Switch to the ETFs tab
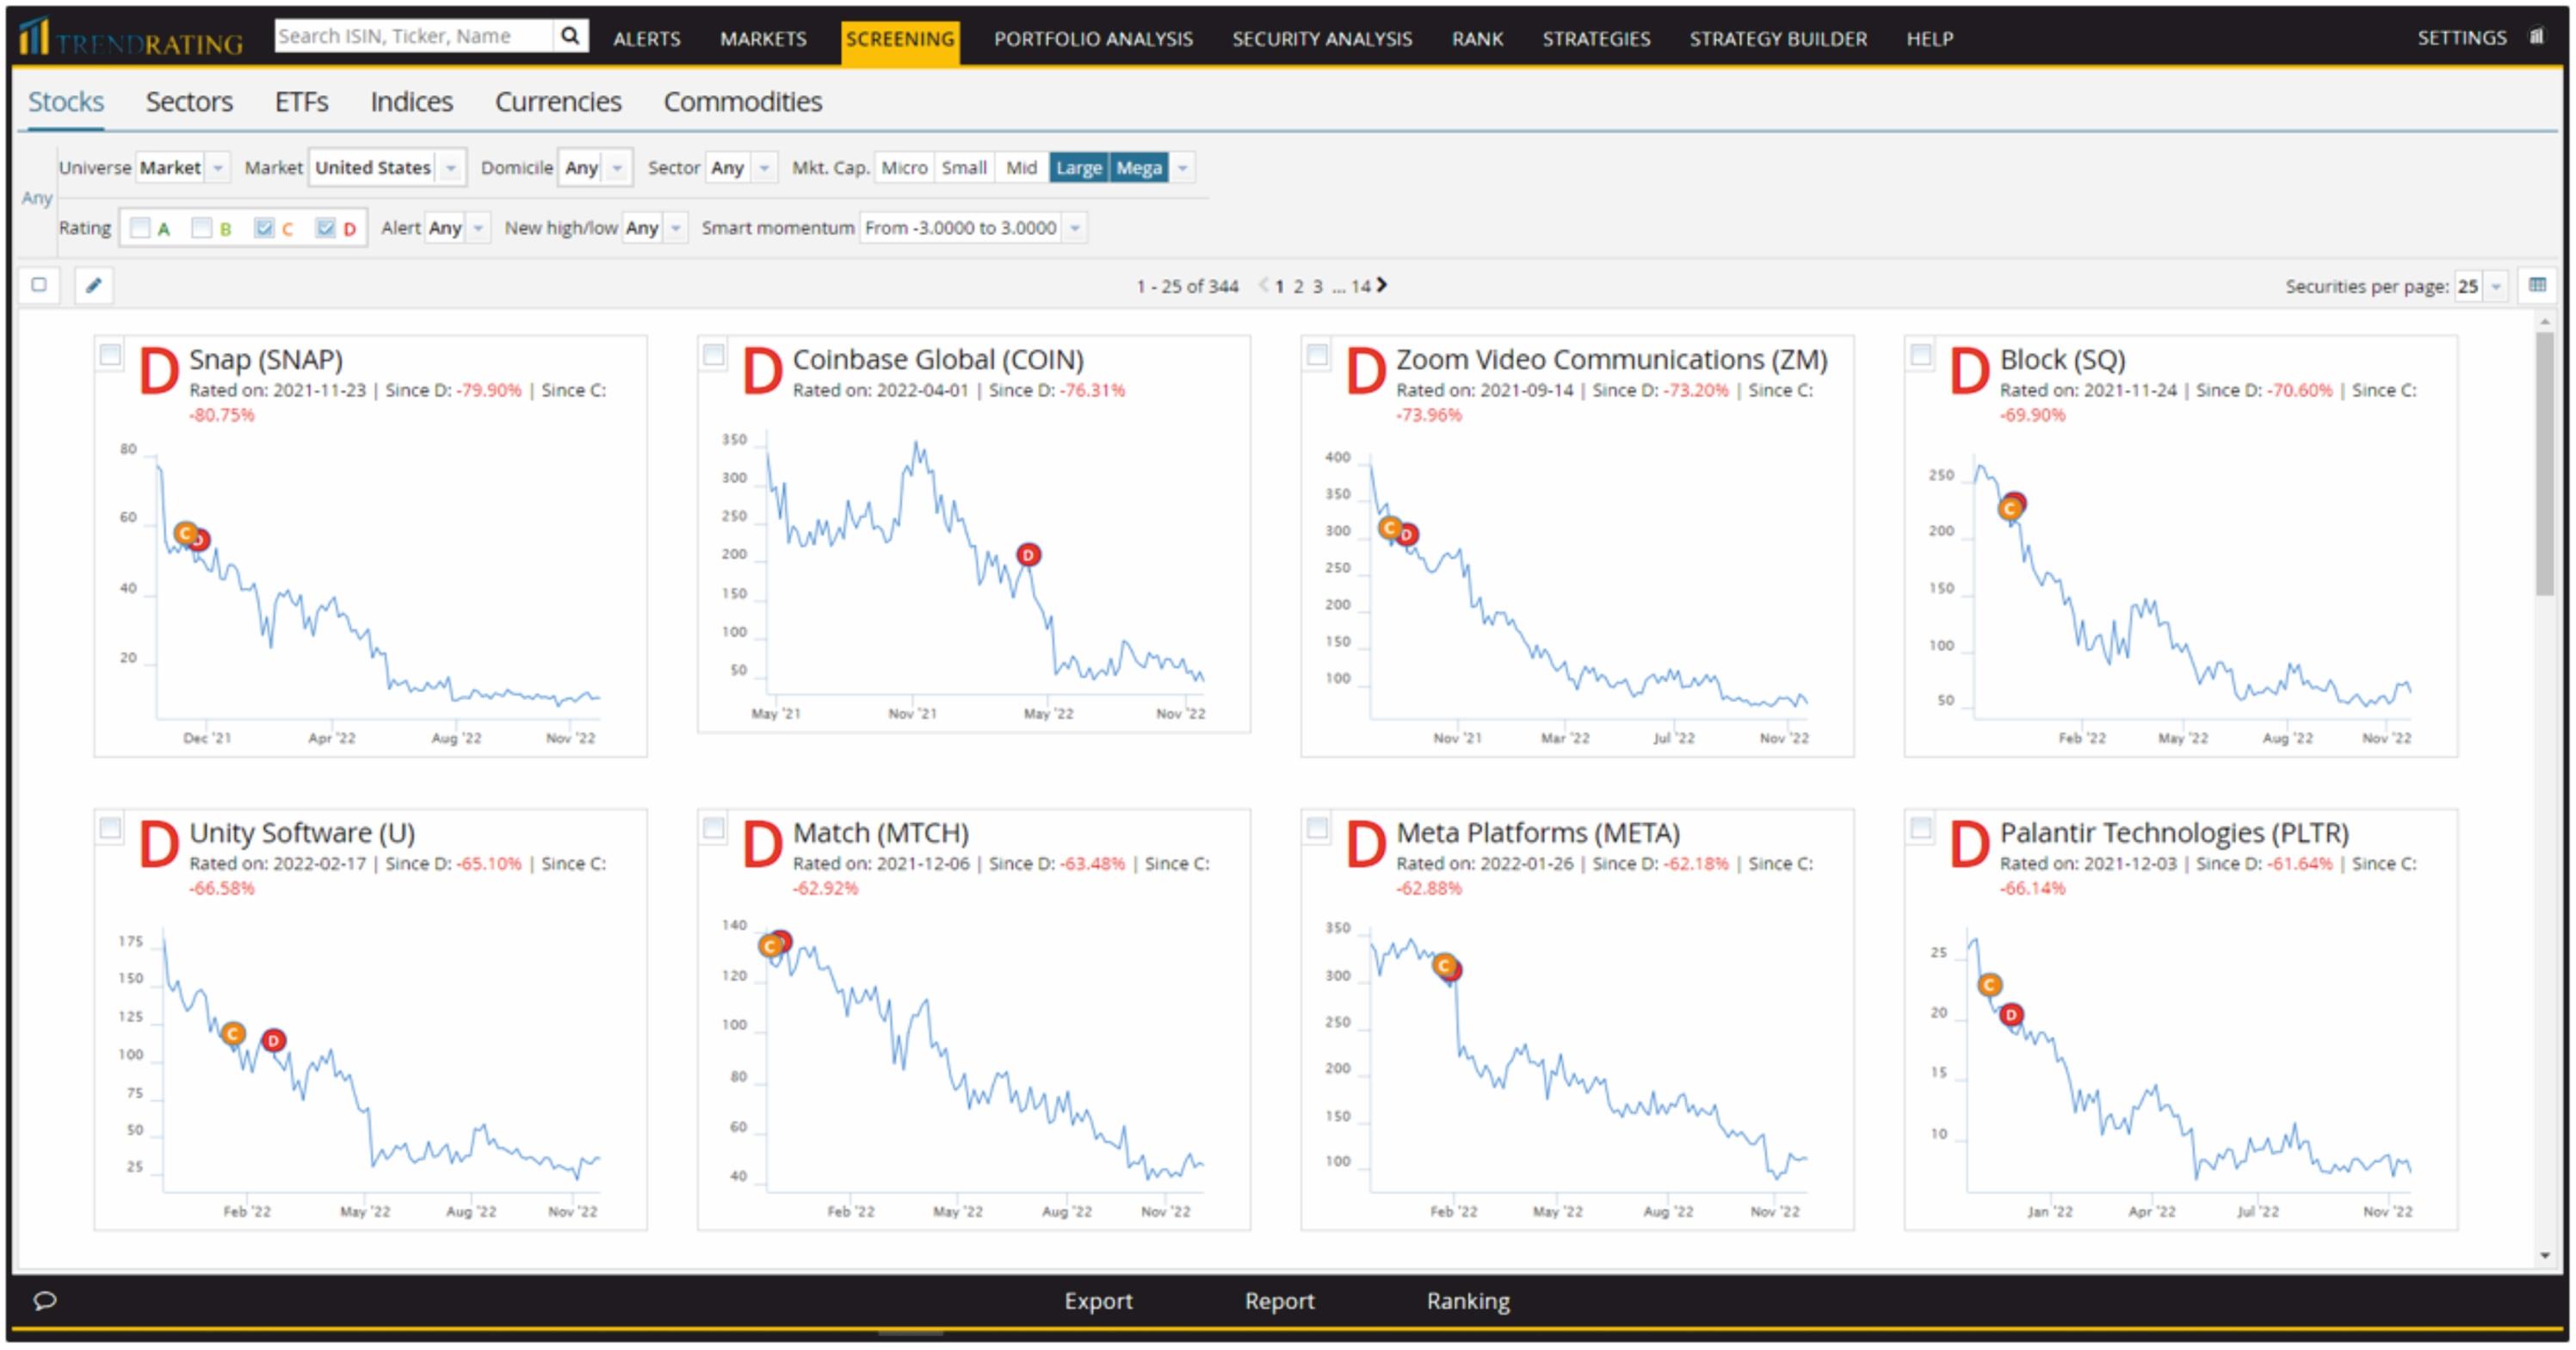 (x=301, y=102)
